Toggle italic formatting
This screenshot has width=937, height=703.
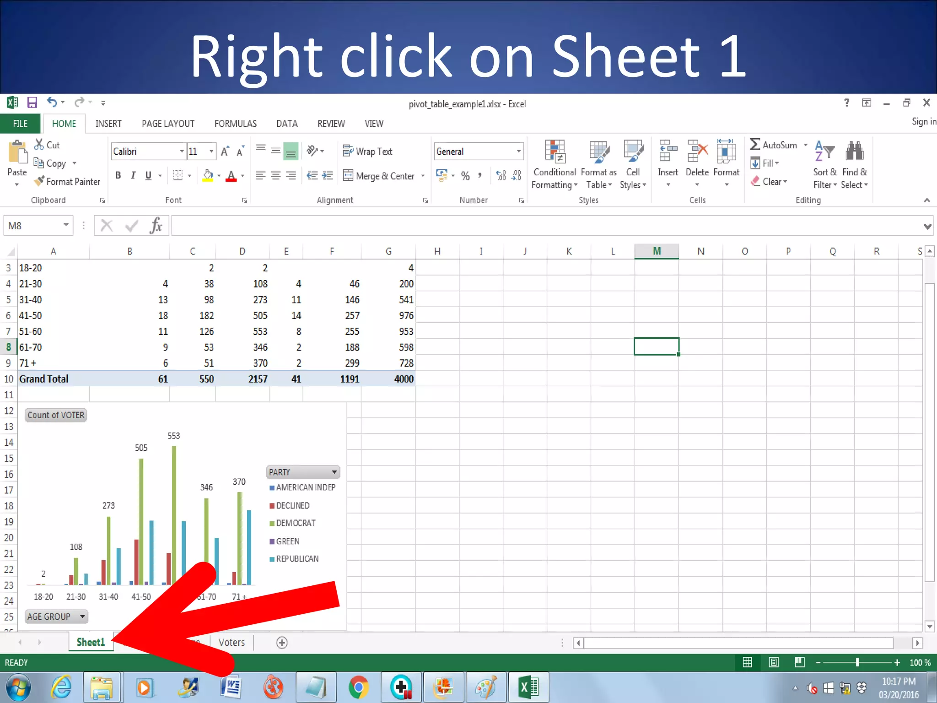pyautogui.click(x=133, y=175)
